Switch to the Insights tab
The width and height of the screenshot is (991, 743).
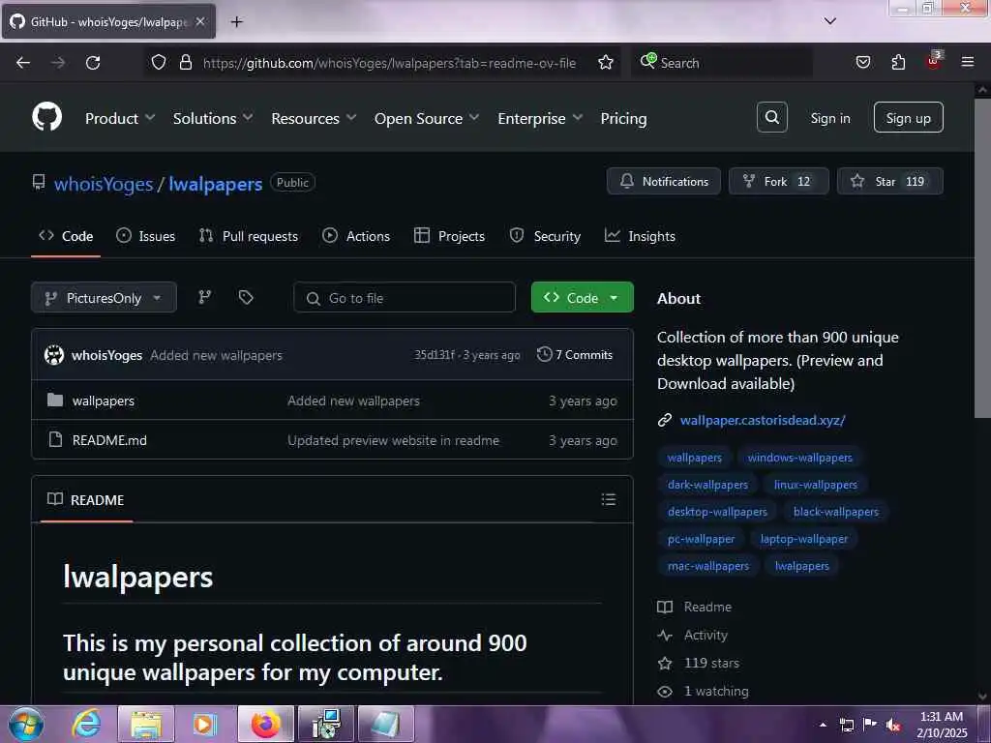pos(640,236)
